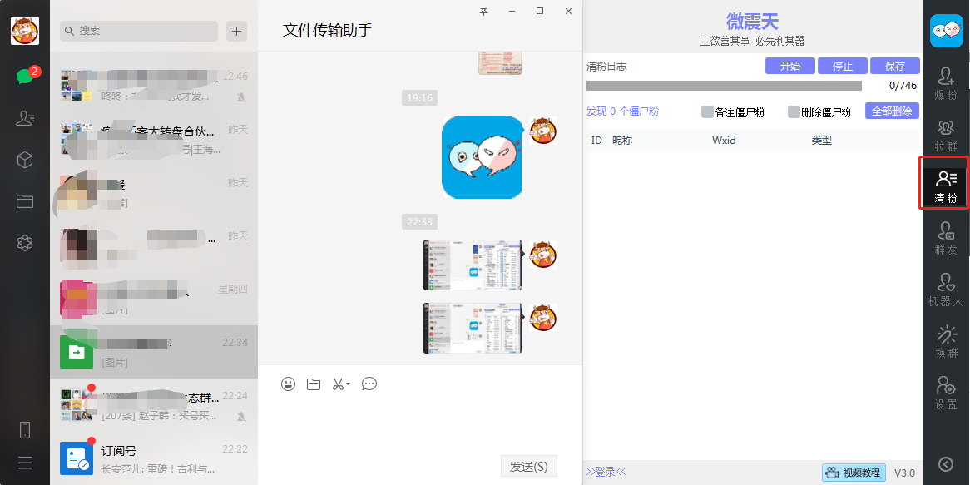
Task: Click the ID column header
Action: (x=596, y=141)
